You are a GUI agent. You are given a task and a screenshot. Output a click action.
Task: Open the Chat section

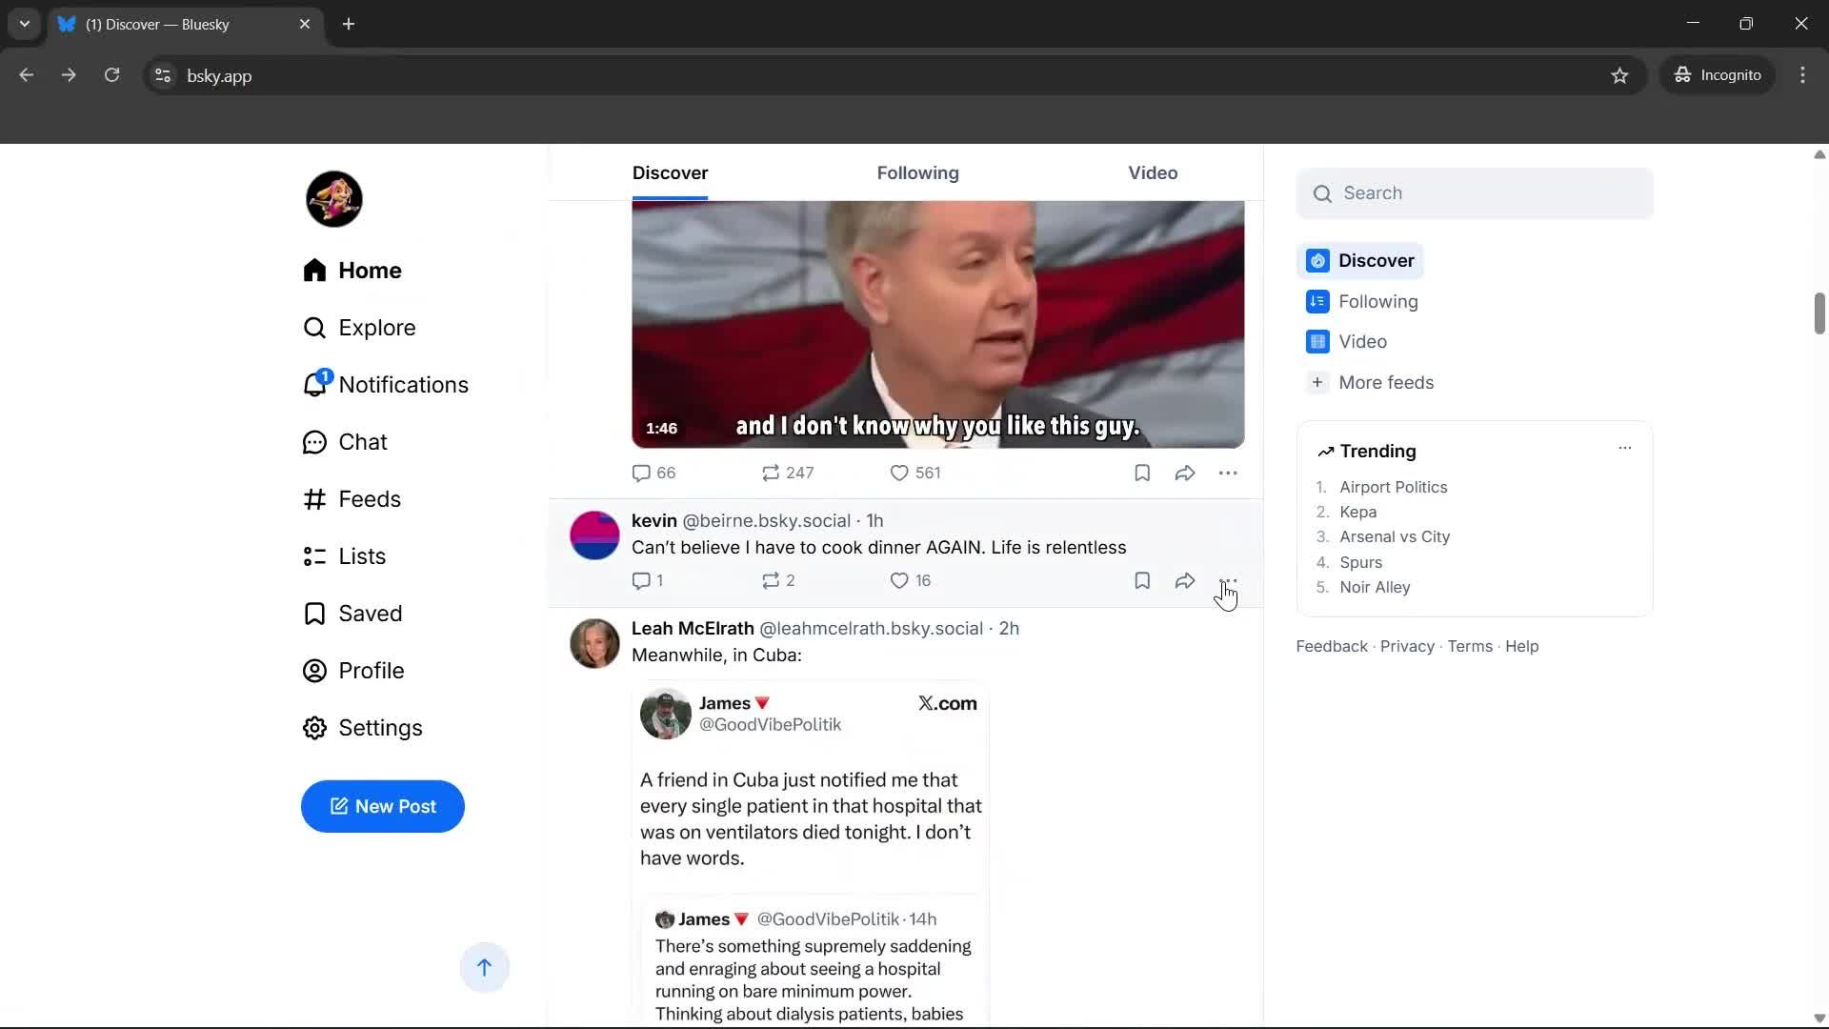tap(363, 441)
